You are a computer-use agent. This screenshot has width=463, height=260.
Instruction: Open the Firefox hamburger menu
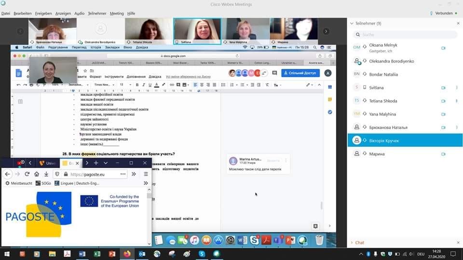click(x=146, y=174)
